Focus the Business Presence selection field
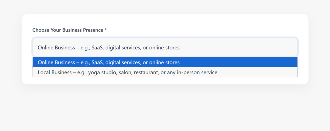 pyautogui.click(x=165, y=47)
